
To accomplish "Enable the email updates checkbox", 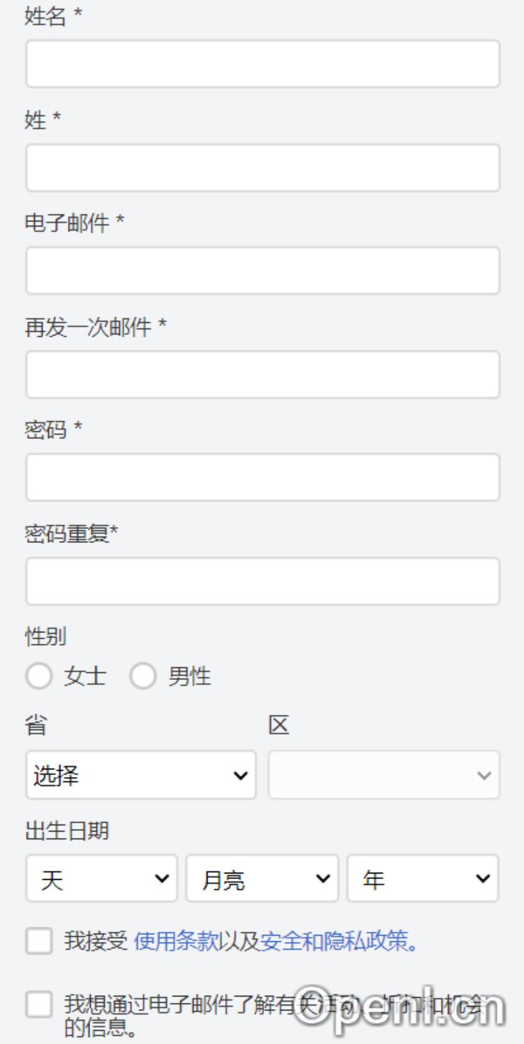I will pyautogui.click(x=39, y=1006).
